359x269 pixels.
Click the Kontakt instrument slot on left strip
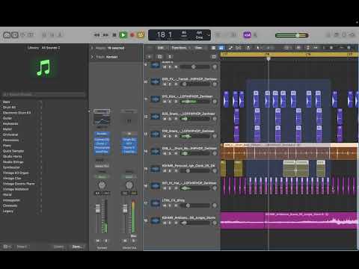[102, 134]
